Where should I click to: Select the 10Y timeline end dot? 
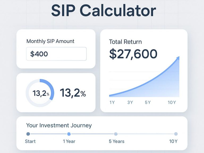176,134
